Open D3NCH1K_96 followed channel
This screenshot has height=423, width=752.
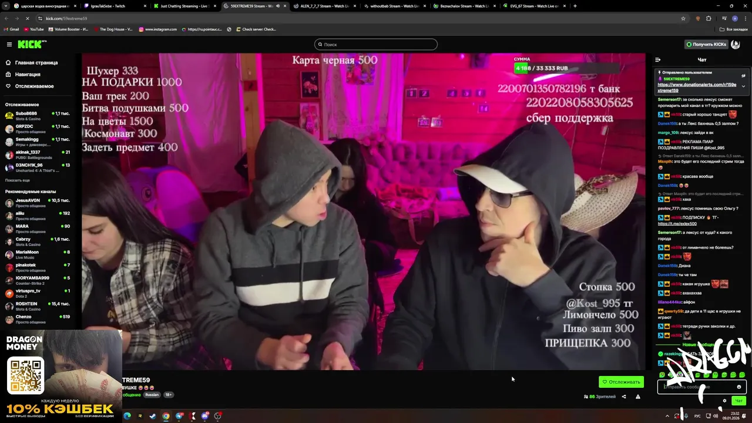coord(38,167)
